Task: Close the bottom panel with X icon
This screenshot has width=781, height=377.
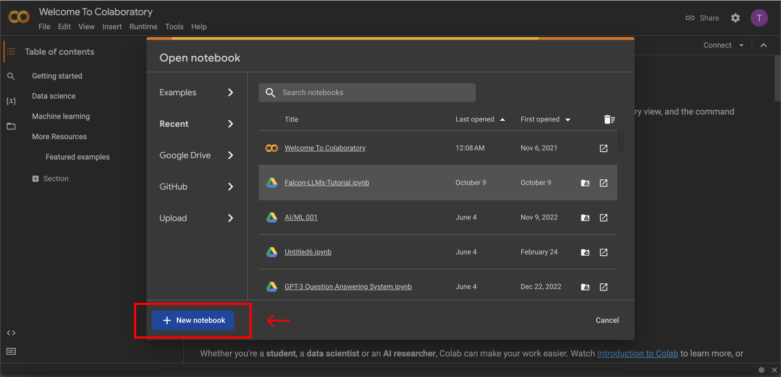Action: coord(774,370)
